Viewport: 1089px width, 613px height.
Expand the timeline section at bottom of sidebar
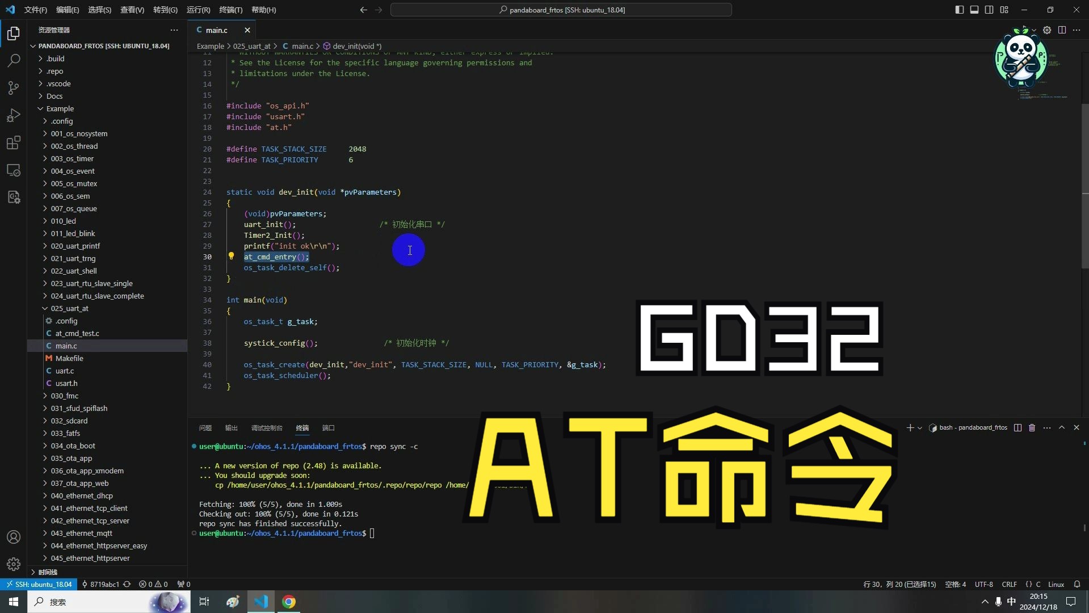coord(107,572)
